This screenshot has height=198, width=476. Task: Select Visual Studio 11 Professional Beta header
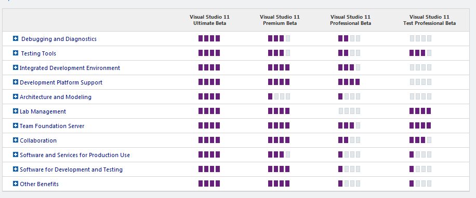(350, 20)
